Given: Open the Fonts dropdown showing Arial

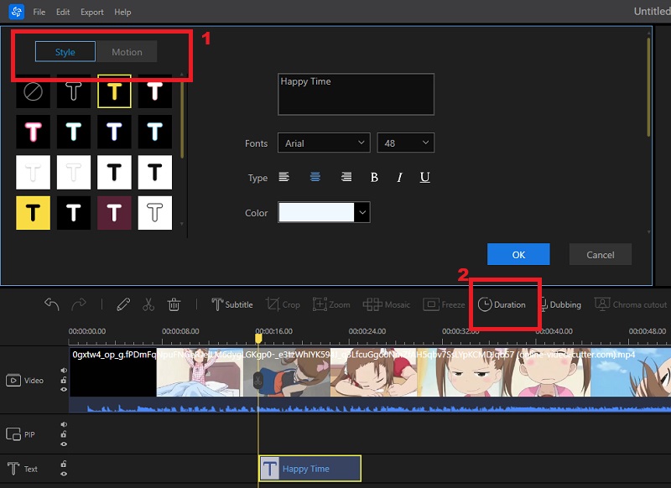Looking at the screenshot, I should click(x=324, y=143).
